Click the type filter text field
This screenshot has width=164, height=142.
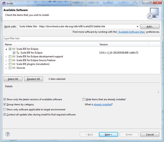[x=82, y=38]
